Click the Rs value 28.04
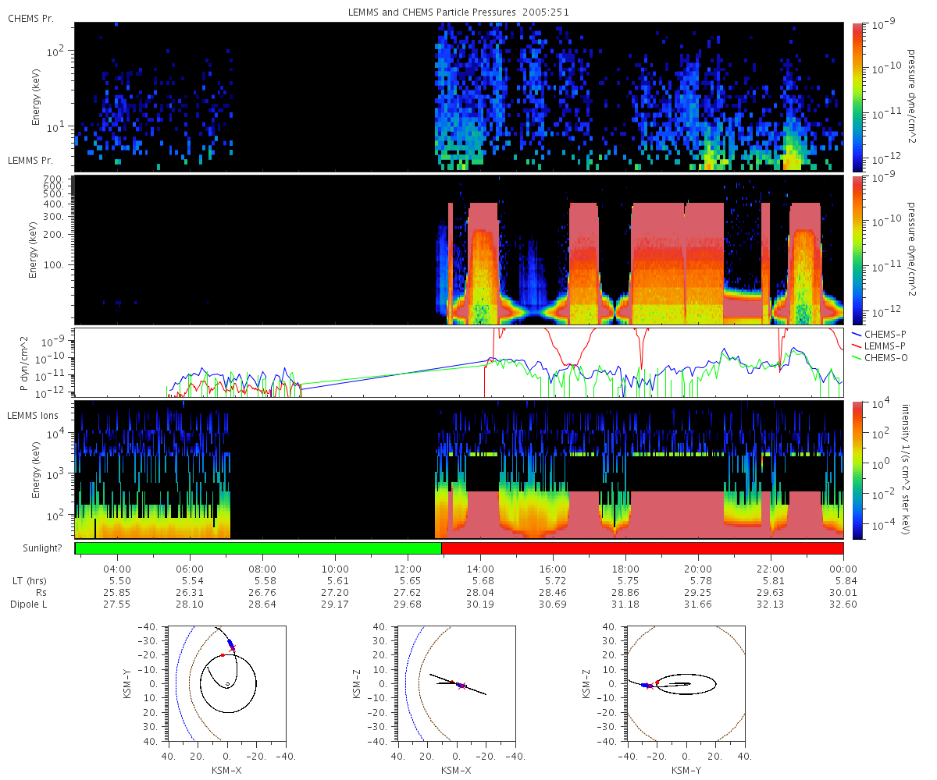Viewport: 937px width, 780px height. point(480,593)
